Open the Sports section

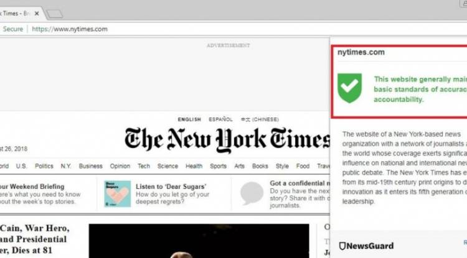pos(218,166)
